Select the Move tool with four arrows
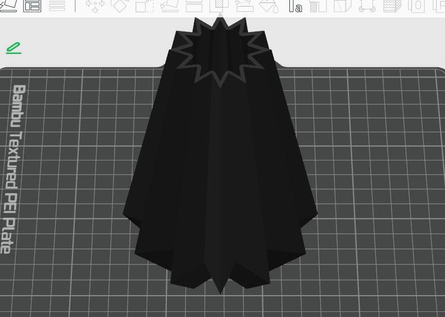 95,6
